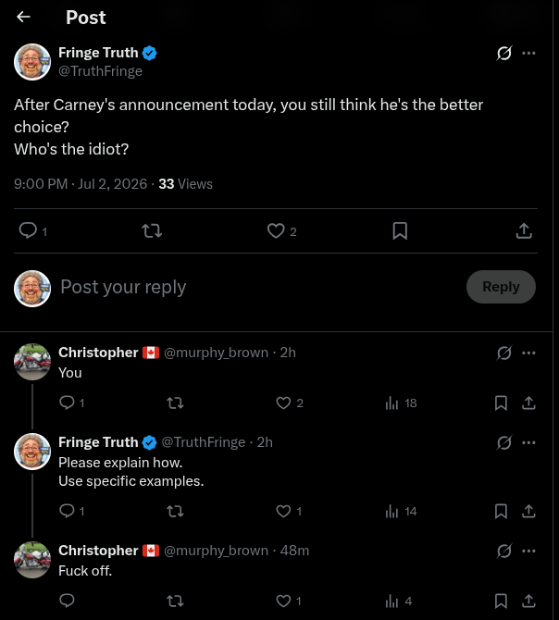Image resolution: width=559 pixels, height=620 pixels.
Task: Repost the 'Please explain how' reply
Action: pos(175,511)
